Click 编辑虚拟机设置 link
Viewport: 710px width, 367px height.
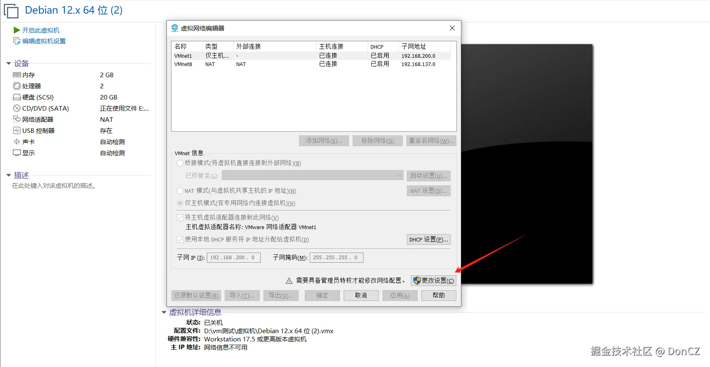44,41
